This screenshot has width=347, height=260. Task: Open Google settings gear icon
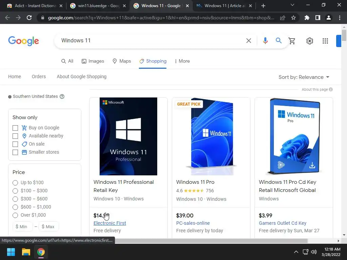310,41
